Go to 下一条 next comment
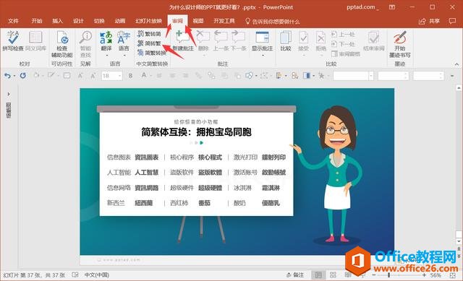 (239, 41)
